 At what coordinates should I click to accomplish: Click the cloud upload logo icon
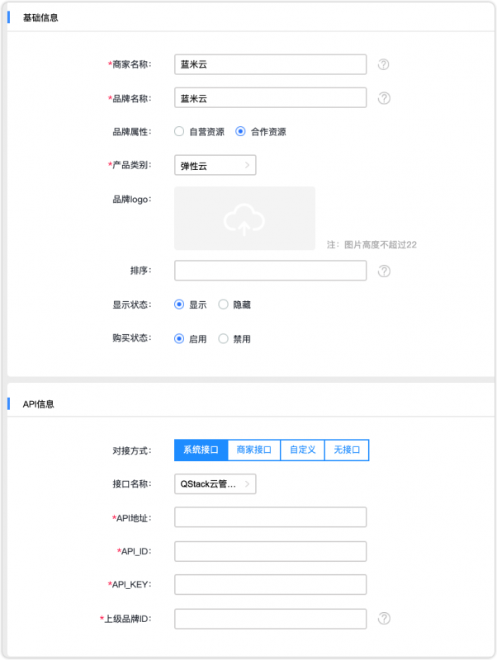click(x=244, y=219)
